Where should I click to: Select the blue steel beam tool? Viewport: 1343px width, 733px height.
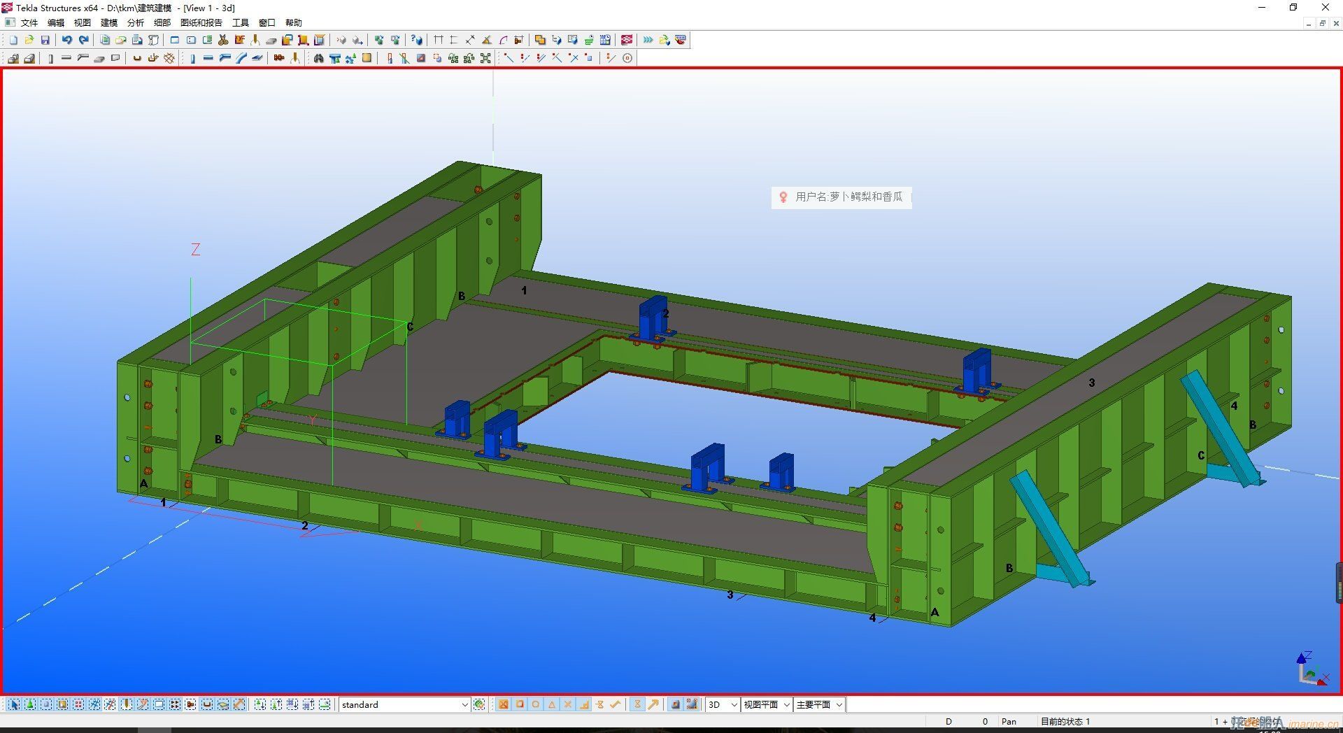(208, 58)
